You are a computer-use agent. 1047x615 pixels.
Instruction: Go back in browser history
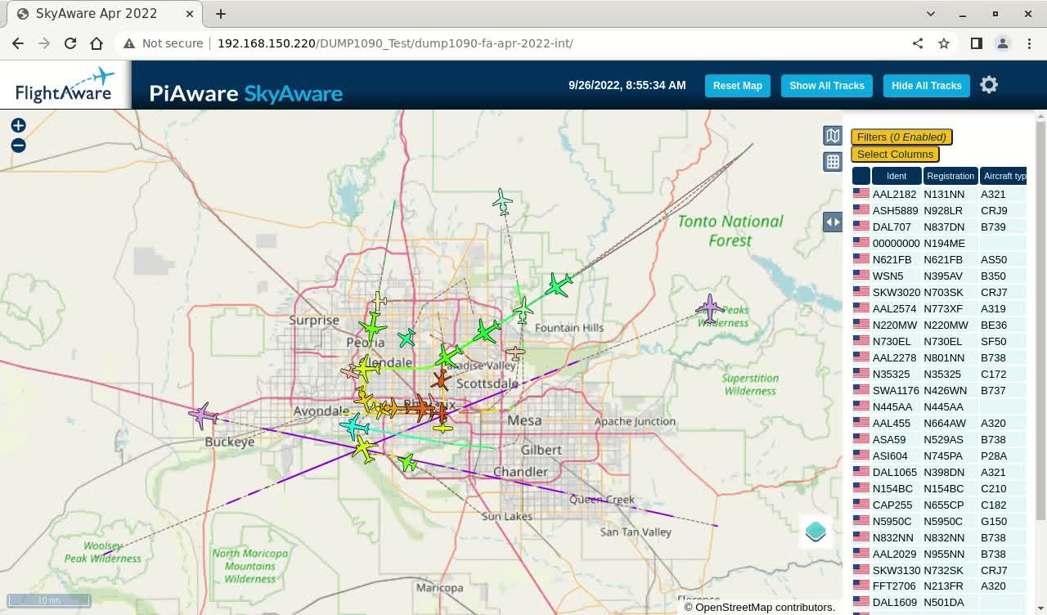click(18, 43)
